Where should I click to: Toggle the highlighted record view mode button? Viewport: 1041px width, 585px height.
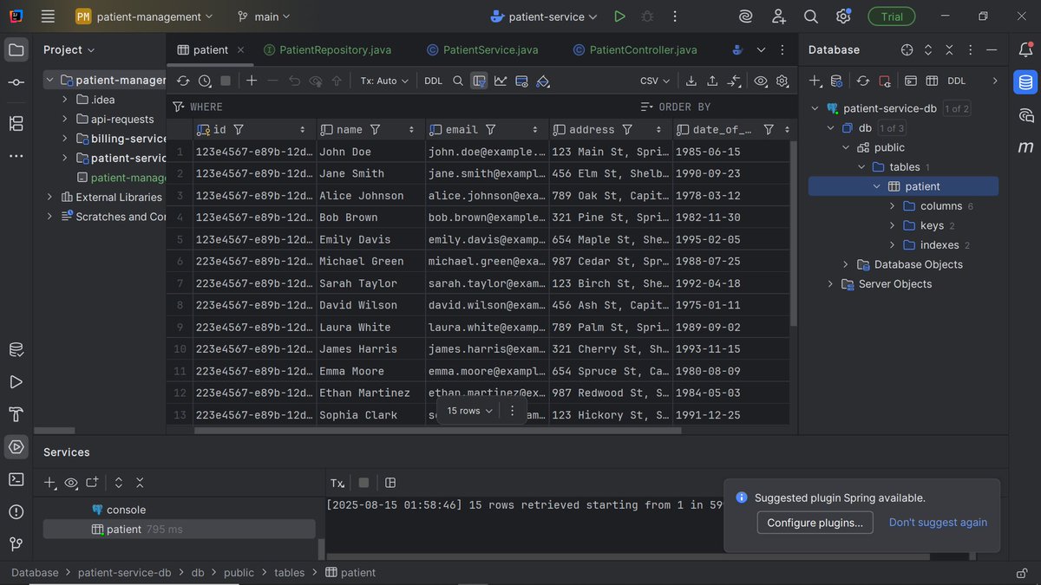point(479,81)
